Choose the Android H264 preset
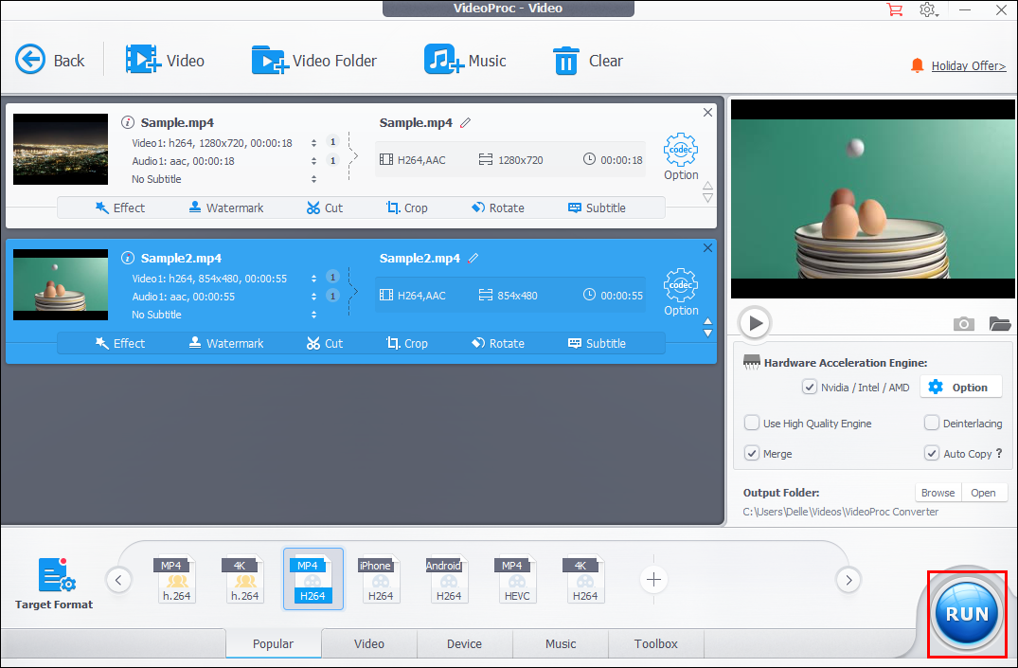1018x668 pixels. (449, 579)
